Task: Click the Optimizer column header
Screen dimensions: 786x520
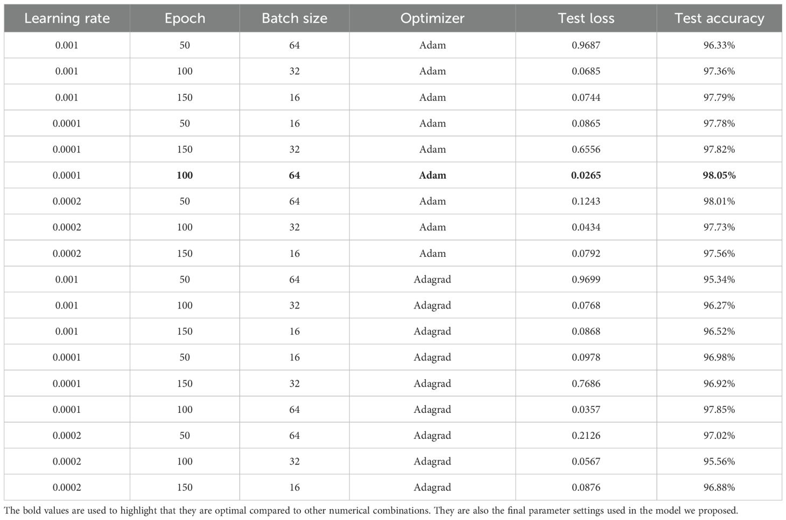Action: (x=432, y=18)
